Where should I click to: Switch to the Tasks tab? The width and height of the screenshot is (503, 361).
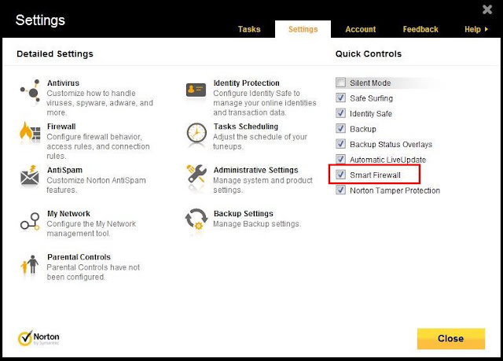pyautogui.click(x=249, y=29)
